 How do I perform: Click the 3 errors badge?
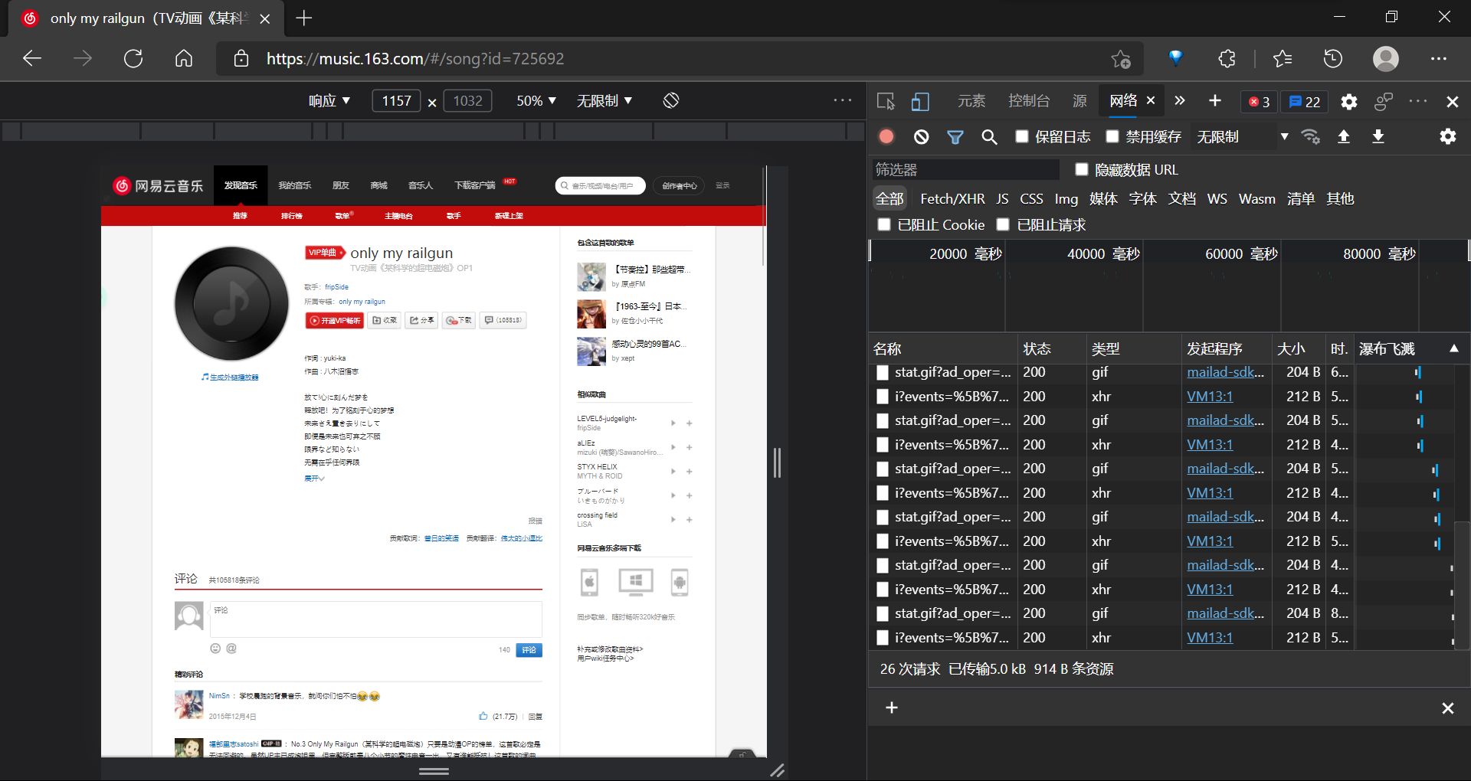[1259, 102]
